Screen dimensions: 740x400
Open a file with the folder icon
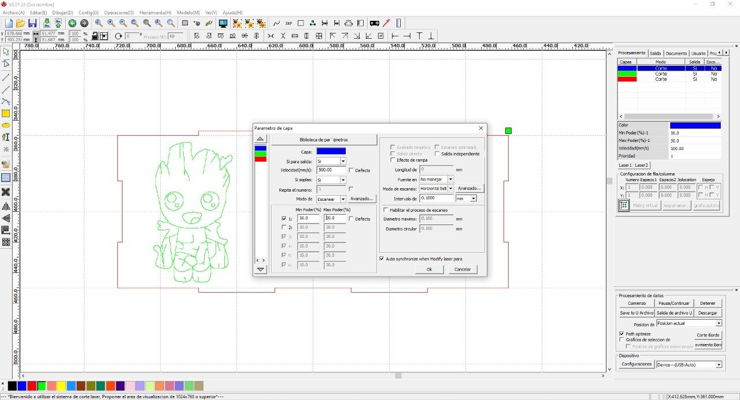coord(20,23)
